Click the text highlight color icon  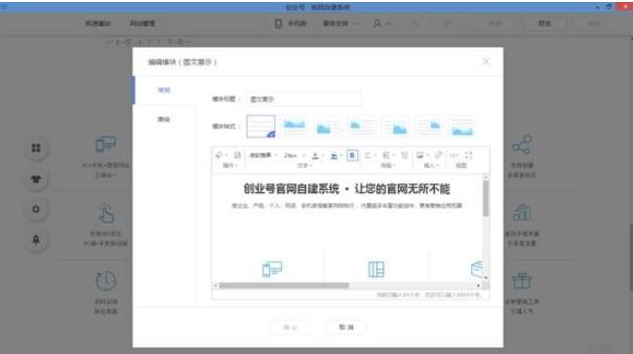coord(334,155)
